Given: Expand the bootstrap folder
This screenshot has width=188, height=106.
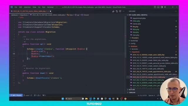Looking at the screenshot, I should coord(134,41).
